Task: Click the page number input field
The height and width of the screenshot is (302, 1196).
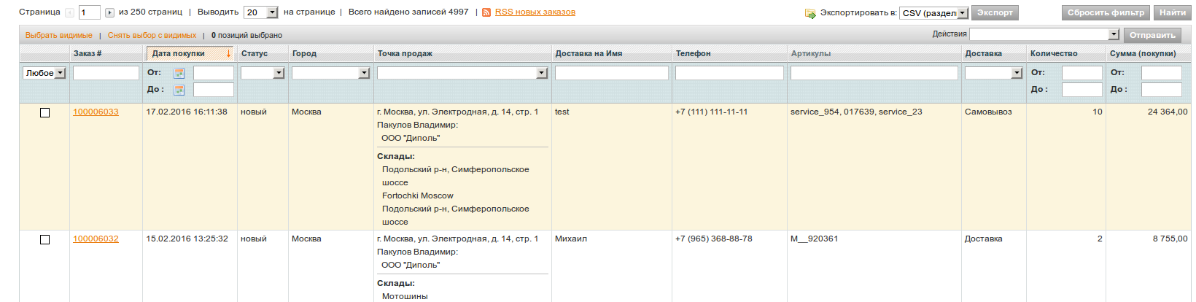Action: pyautogui.click(x=89, y=12)
